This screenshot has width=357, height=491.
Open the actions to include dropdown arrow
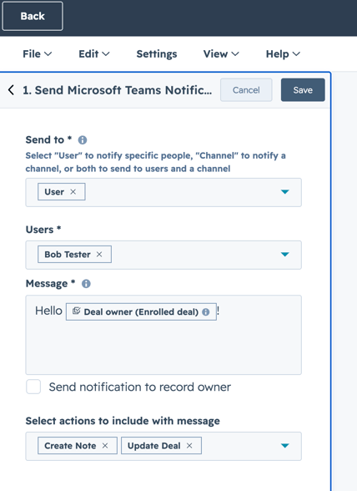click(284, 446)
